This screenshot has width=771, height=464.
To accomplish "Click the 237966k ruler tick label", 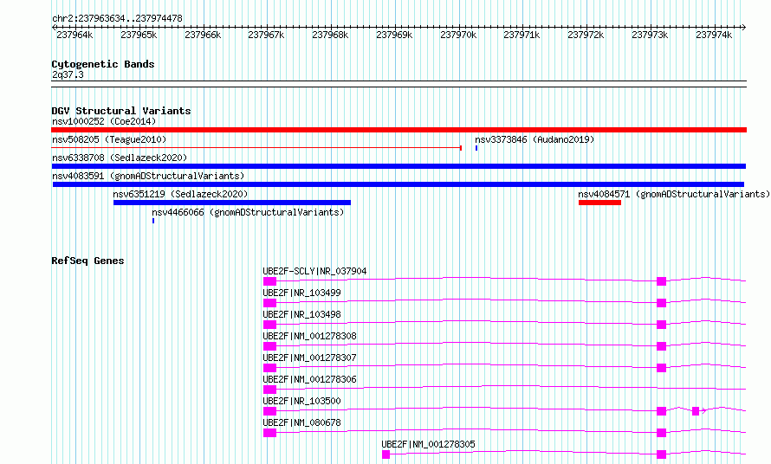I will pyautogui.click(x=203, y=35).
